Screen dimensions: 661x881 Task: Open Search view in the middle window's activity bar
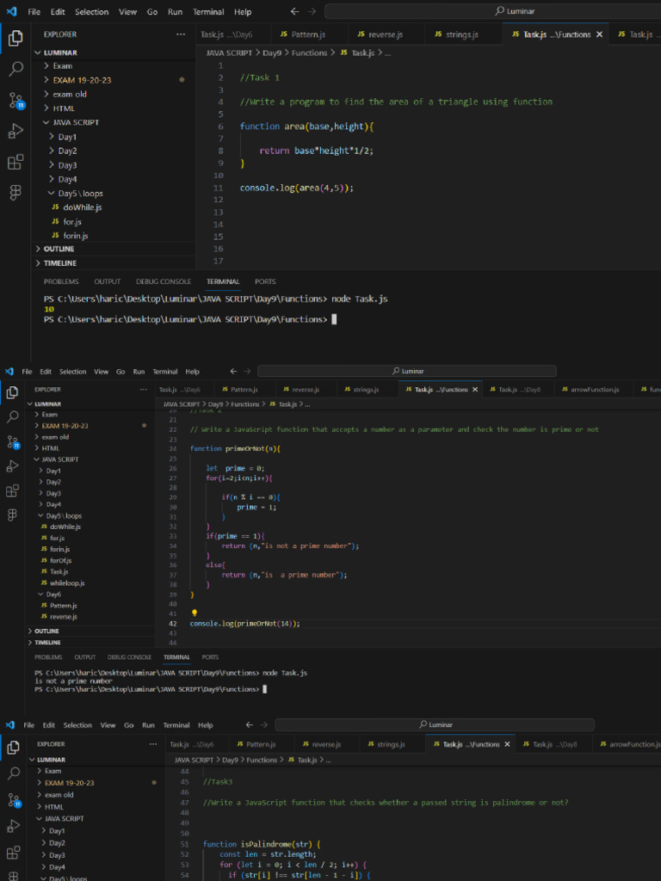pos(12,417)
